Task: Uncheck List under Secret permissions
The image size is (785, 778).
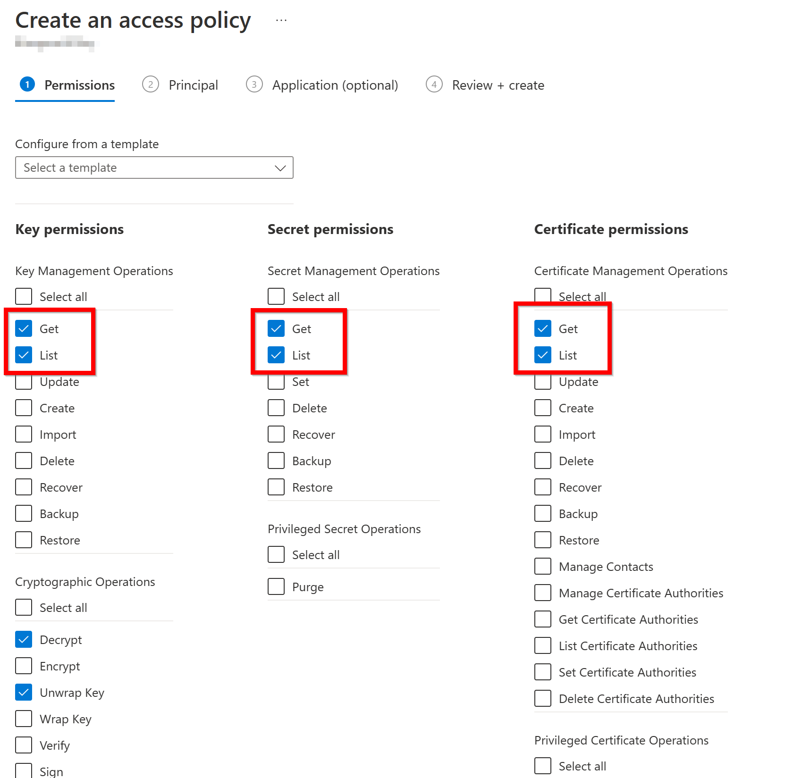Action: (277, 355)
